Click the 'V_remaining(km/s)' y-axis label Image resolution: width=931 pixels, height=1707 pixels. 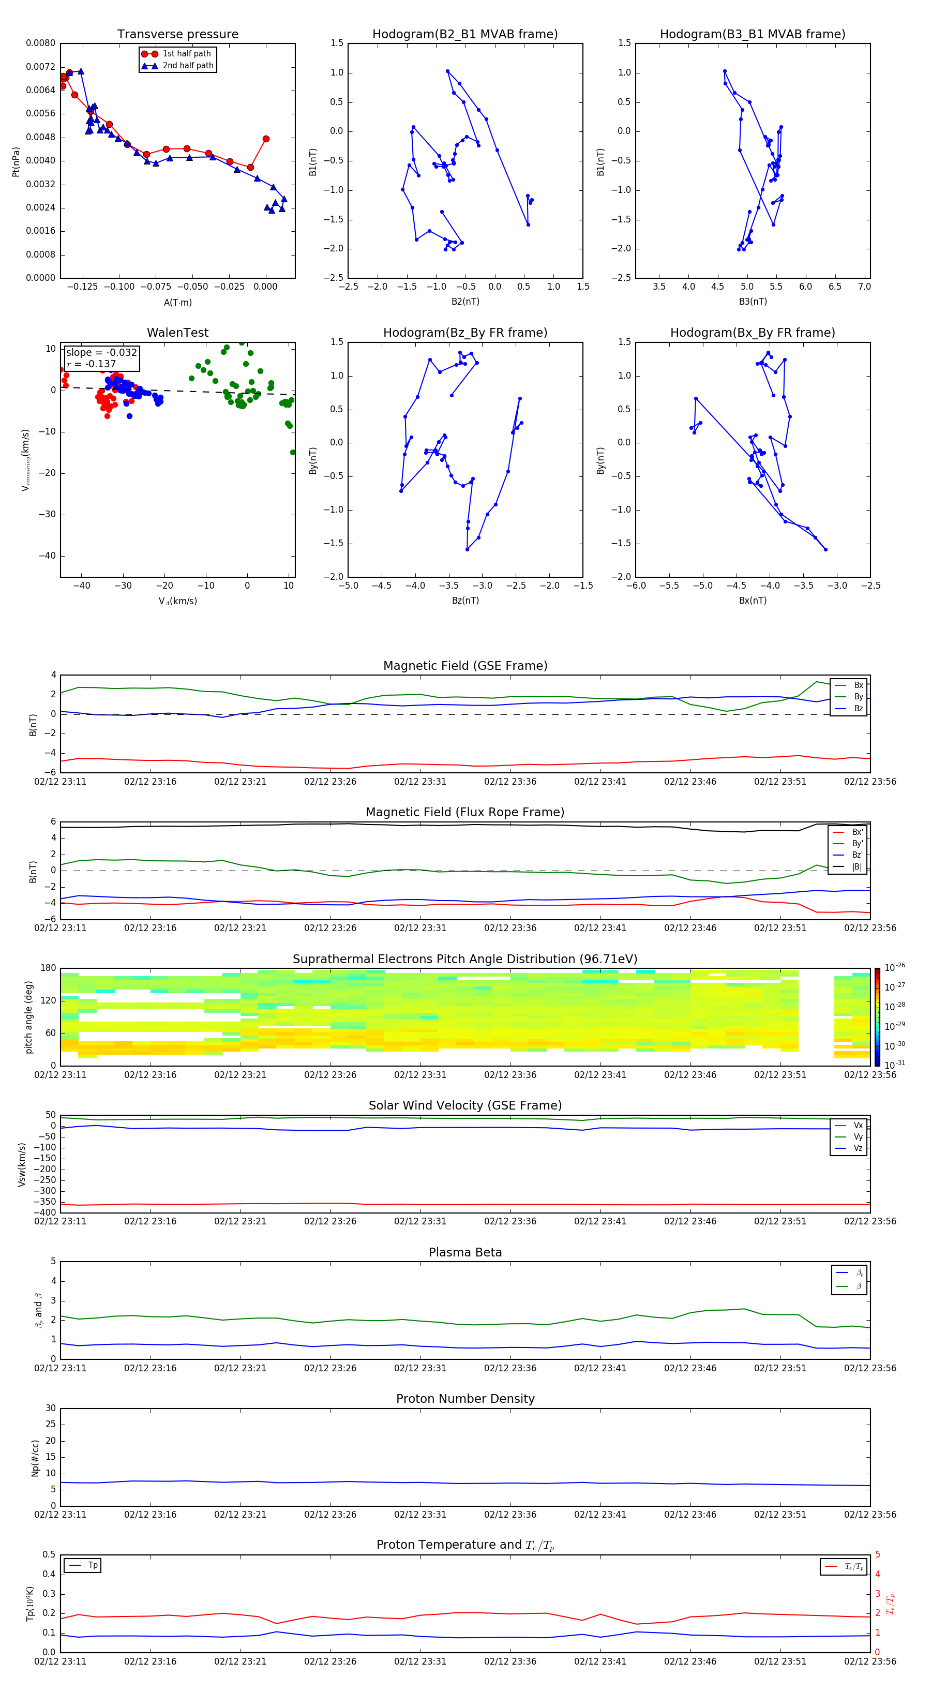click(x=26, y=460)
